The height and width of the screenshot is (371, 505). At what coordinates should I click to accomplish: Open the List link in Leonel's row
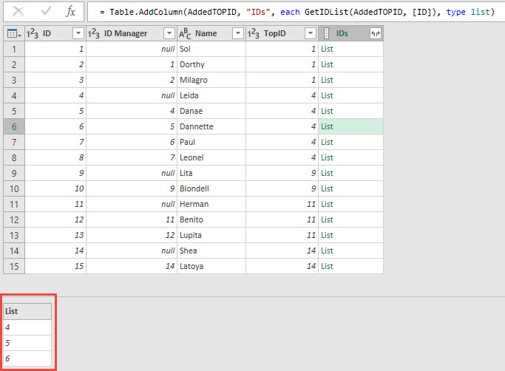pos(327,157)
